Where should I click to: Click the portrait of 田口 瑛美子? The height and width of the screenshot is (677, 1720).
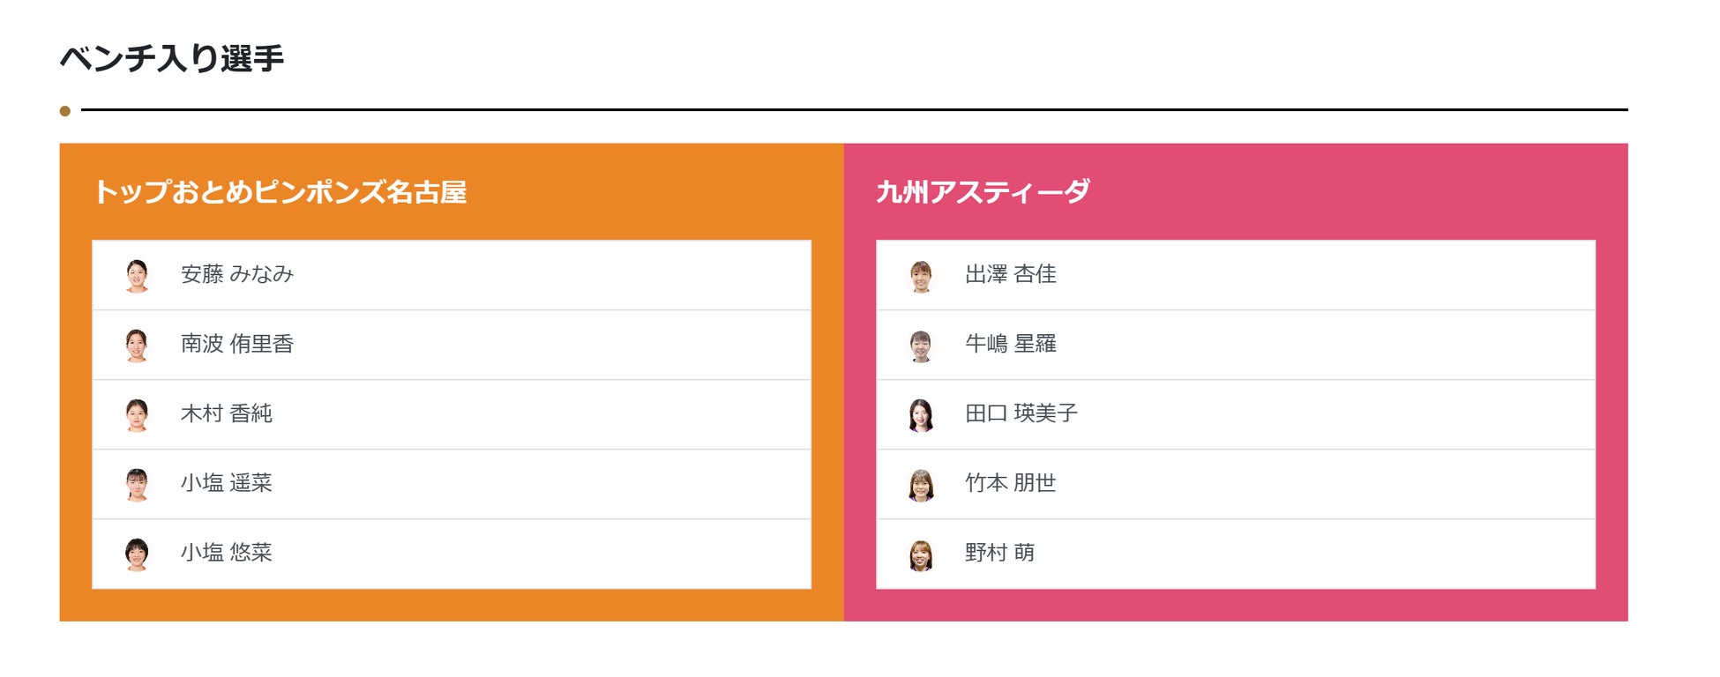pyautogui.click(x=921, y=414)
